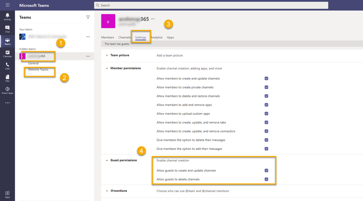Select the Settings tab
The width and height of the screenshot is (363, 201).
pos(141,37)
